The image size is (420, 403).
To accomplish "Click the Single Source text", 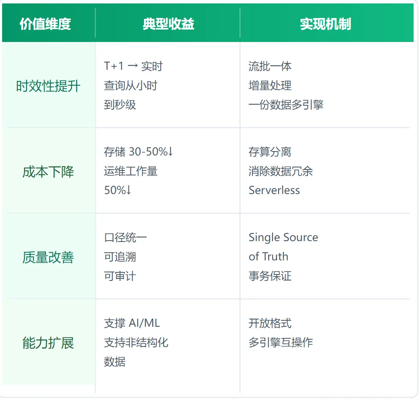I will (x=283, y=238).
